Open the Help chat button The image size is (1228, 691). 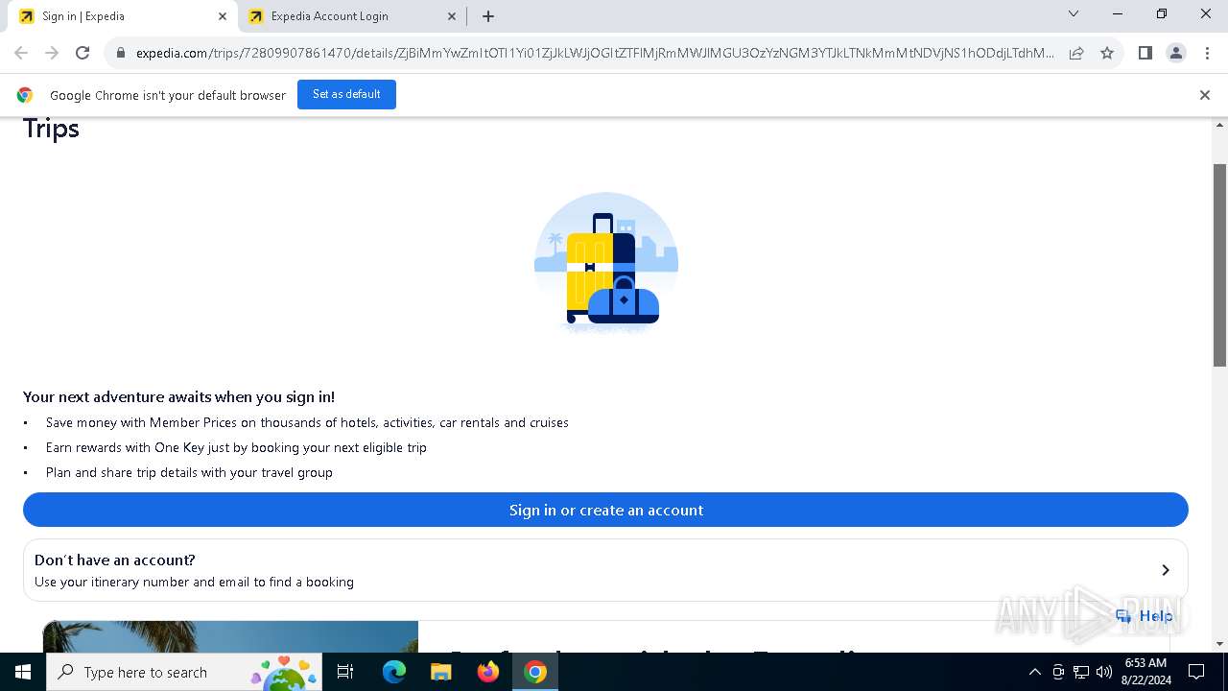point(1145,616)
